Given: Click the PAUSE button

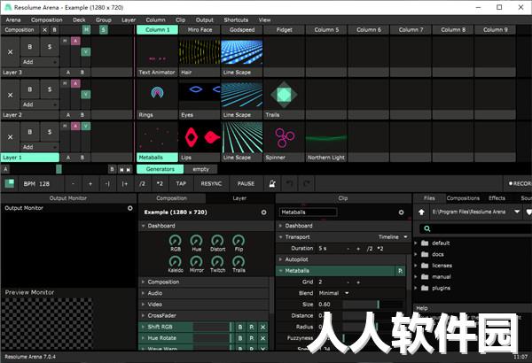Looking at the screenshot, I should [x=246, y=183].
